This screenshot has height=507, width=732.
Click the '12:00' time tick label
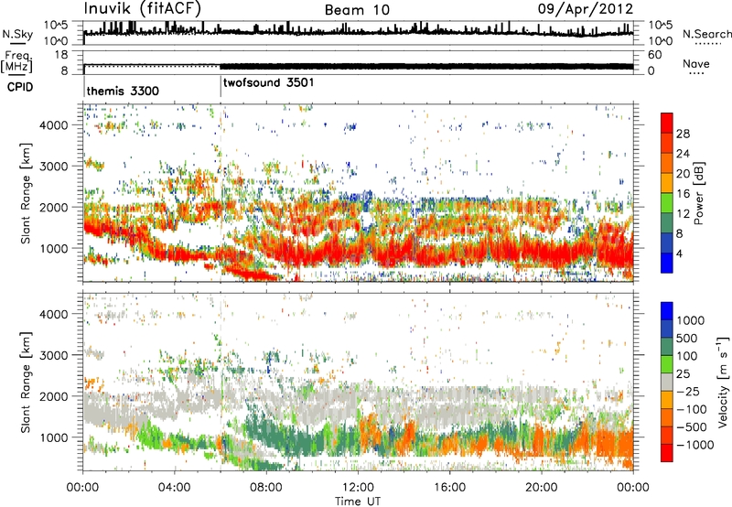pyautogui.click(x=358, y=488)
